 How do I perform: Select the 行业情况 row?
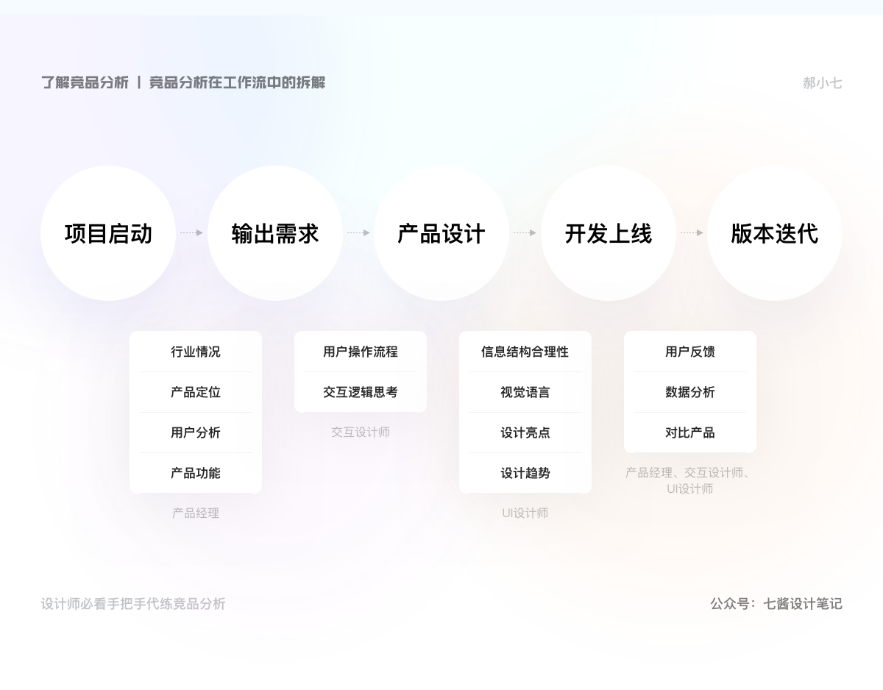pyautogui.click(x=196, y=352)
